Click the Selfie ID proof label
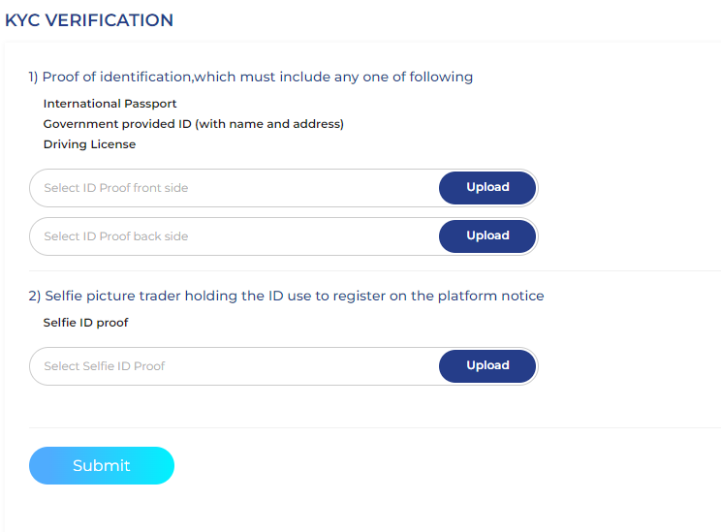 click(x=85, y=323)
